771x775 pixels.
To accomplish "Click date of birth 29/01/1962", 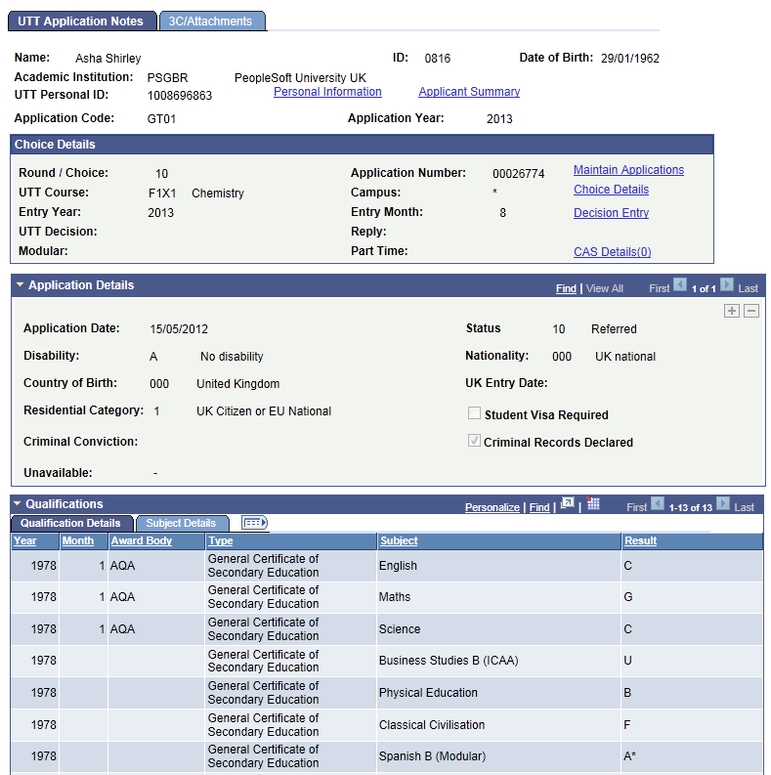I will click(x=630, y=59).
